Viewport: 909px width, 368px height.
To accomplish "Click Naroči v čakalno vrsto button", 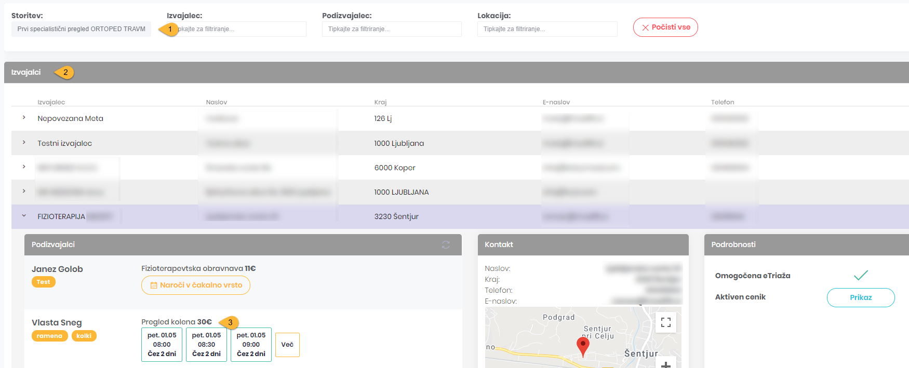I will [x=196, y=285].
